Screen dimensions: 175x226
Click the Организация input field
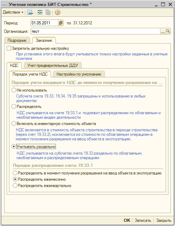coord(95,31)
